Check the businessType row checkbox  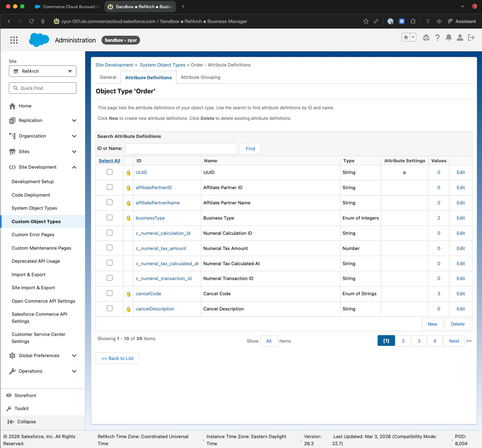pyautogui.click(x=110, y=217)
